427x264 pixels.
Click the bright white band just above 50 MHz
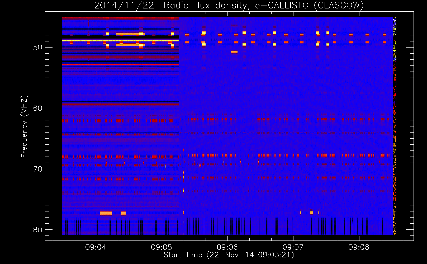(x=120, y=41)
